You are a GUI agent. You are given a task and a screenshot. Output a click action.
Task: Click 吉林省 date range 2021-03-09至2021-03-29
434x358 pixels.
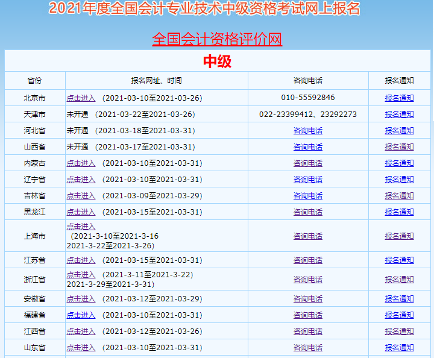click(153, 196)
